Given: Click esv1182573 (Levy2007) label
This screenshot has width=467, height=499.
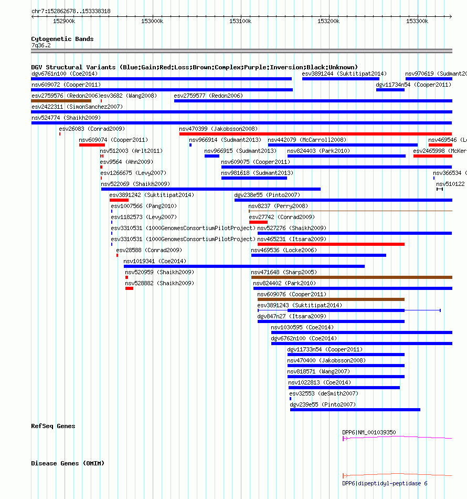Looking at the screenshot, I should (x=144, y=217).
